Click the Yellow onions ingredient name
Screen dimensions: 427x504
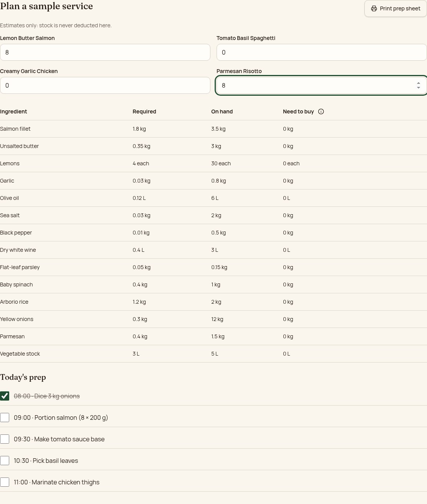point(17,319)
